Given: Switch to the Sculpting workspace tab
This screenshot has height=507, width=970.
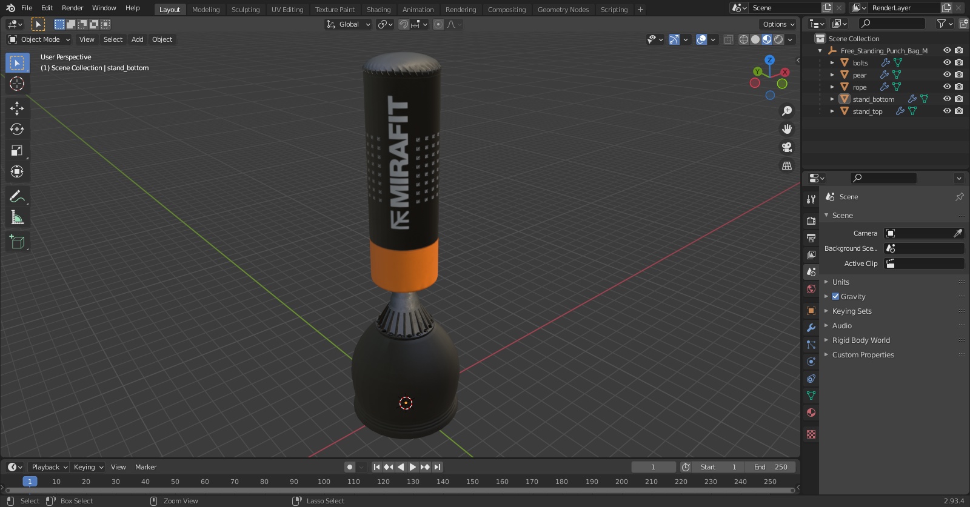Looking at the screenshot, I should coord(245,10).
